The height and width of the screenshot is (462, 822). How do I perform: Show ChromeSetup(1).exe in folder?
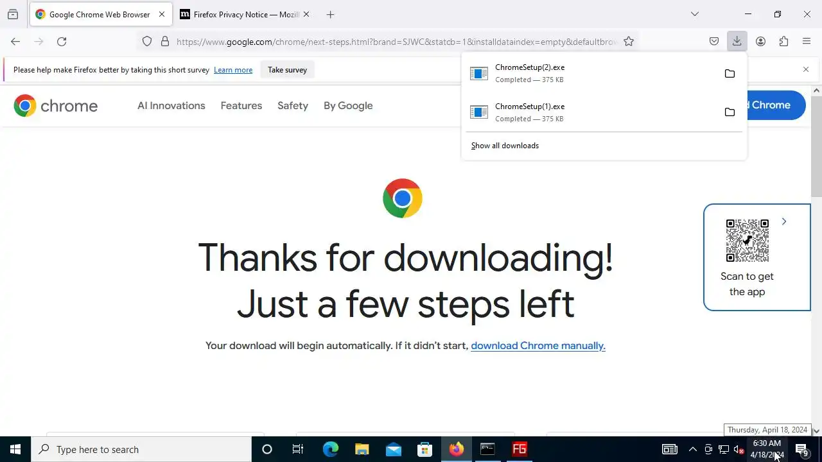(x=730, y=112)
